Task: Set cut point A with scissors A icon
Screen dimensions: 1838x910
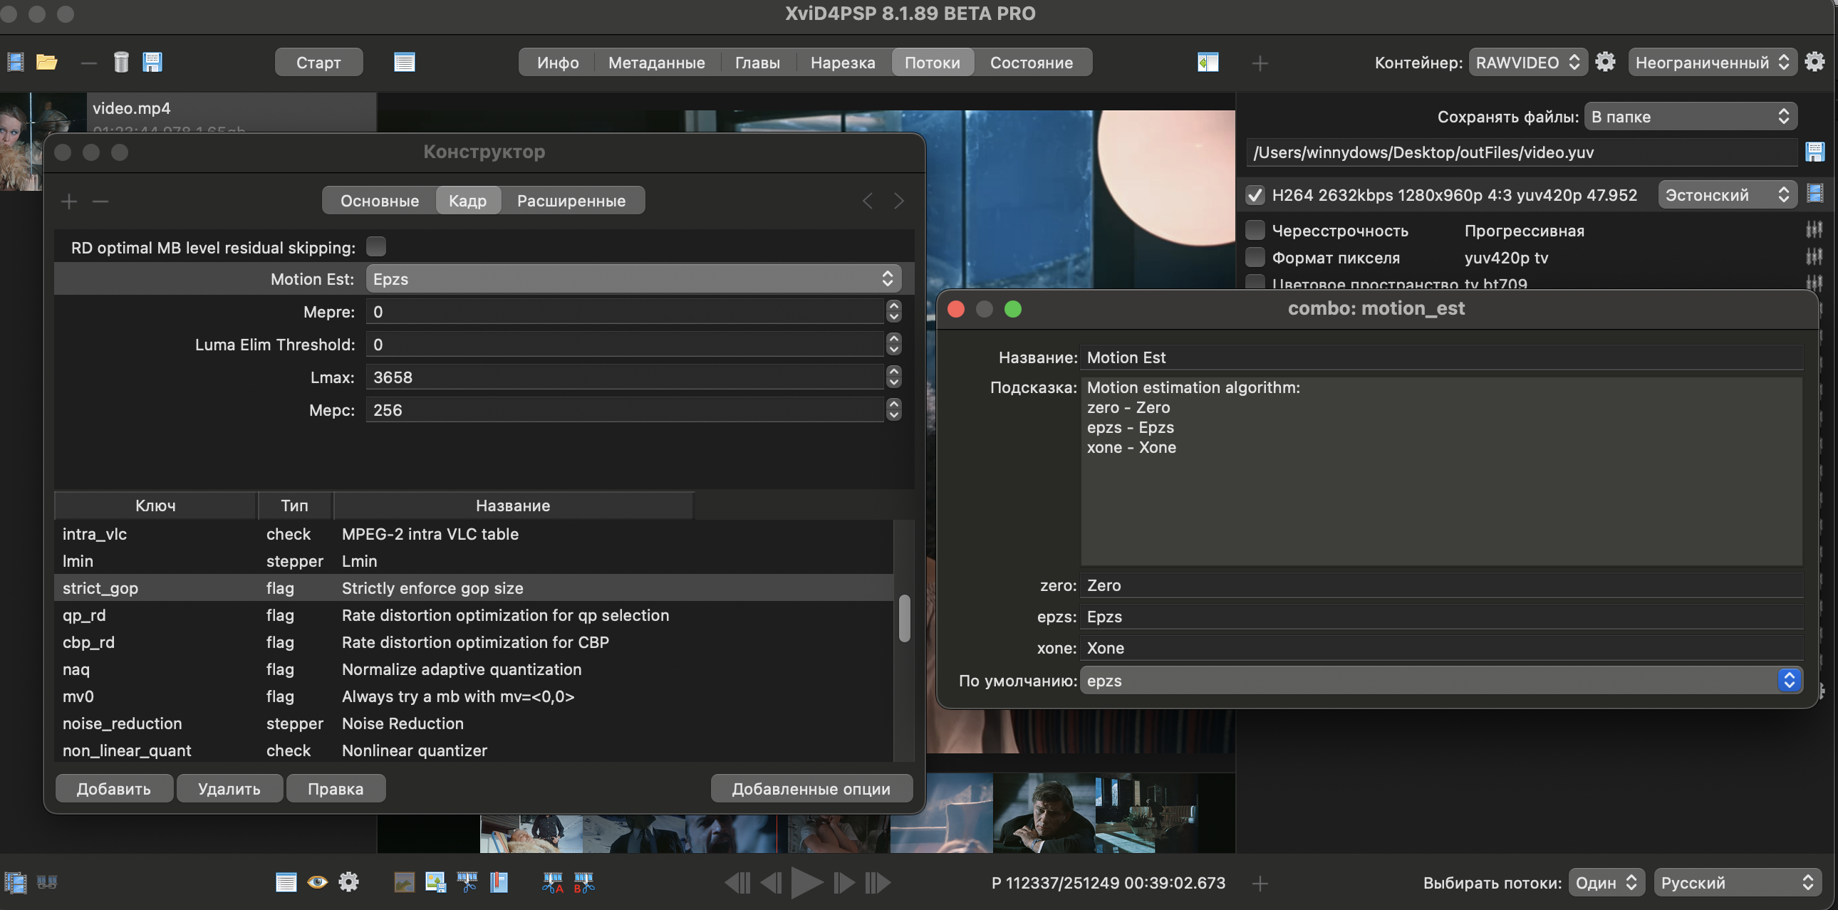Action: (553, 883)
